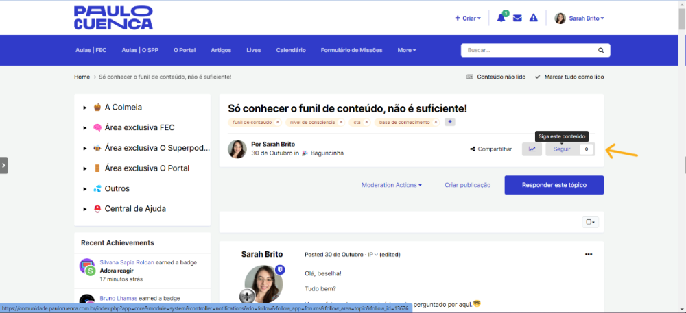Open the topic activity chart icon
This screenshot has width=686, height=313.
point(532,149)
